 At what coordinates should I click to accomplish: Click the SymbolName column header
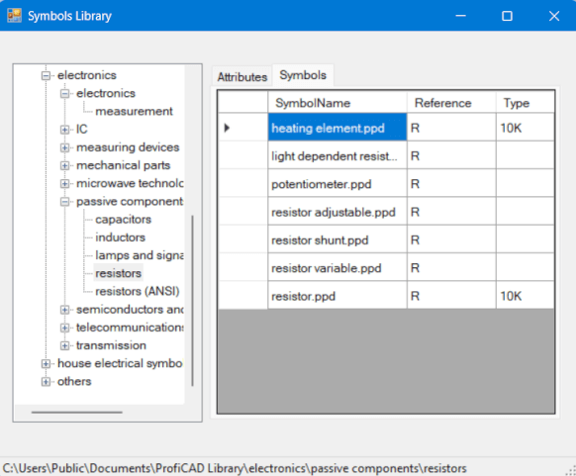tap(337, 102)
